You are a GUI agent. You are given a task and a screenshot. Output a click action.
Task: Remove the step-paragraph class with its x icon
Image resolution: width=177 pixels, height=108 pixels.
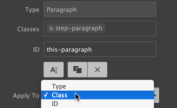(51, 28)
